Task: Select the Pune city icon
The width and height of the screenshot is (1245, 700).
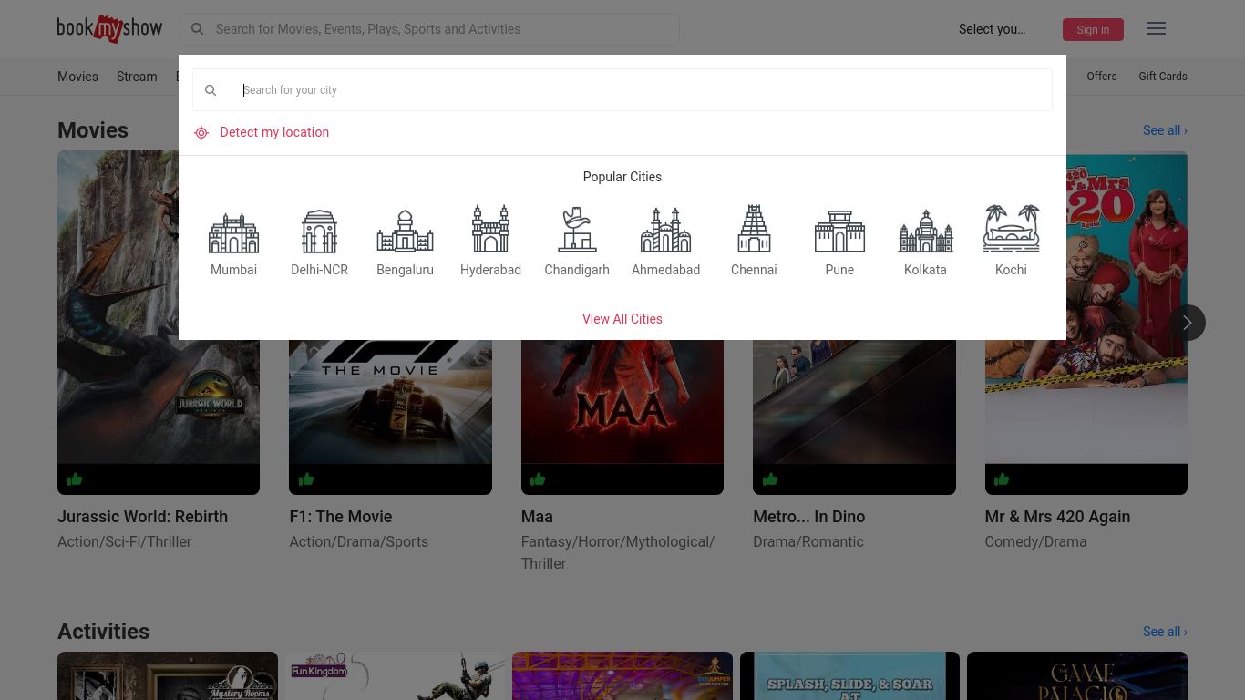Action: coord(839,232)
